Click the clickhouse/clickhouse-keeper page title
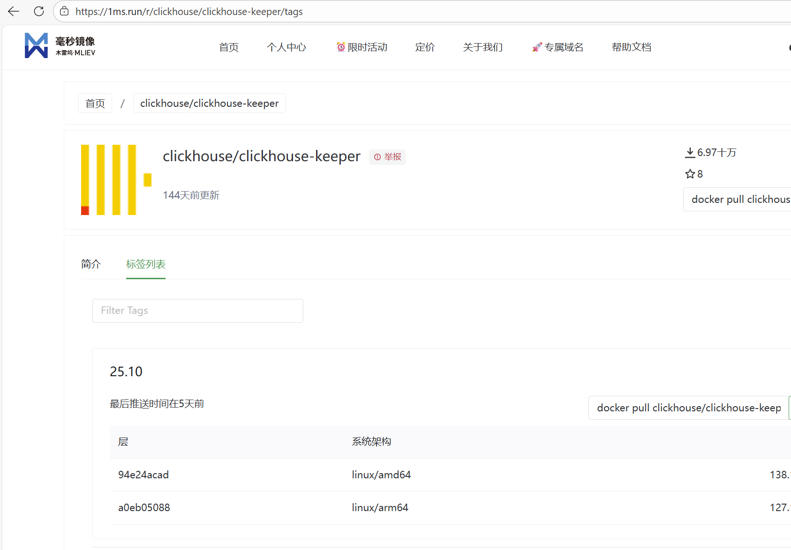Screen dimensions: 791x550 262,156
